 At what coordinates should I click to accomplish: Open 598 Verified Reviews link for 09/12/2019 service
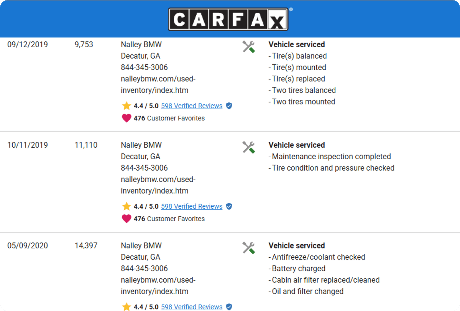coord(192,106)
